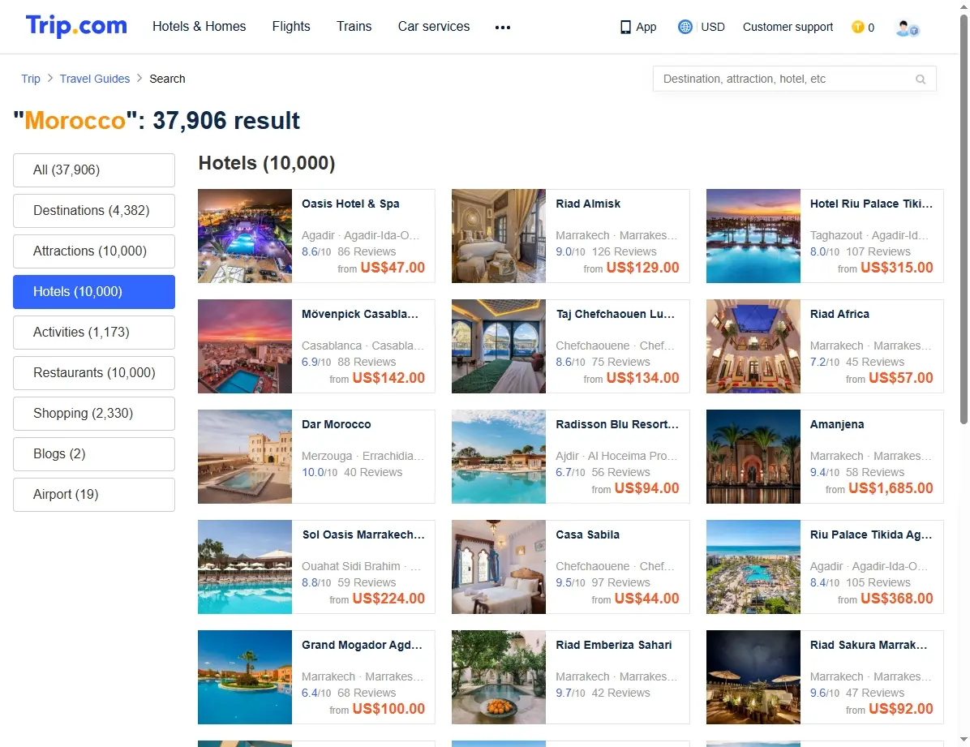Click the page vertical scrollbar

[964, 220]
